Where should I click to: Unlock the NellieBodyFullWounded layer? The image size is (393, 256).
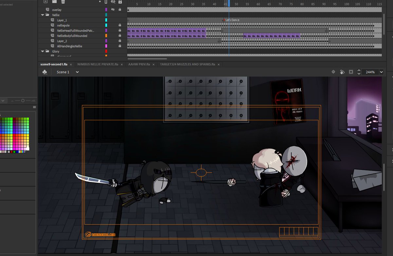pyautogui.click(x=120, y=36)
